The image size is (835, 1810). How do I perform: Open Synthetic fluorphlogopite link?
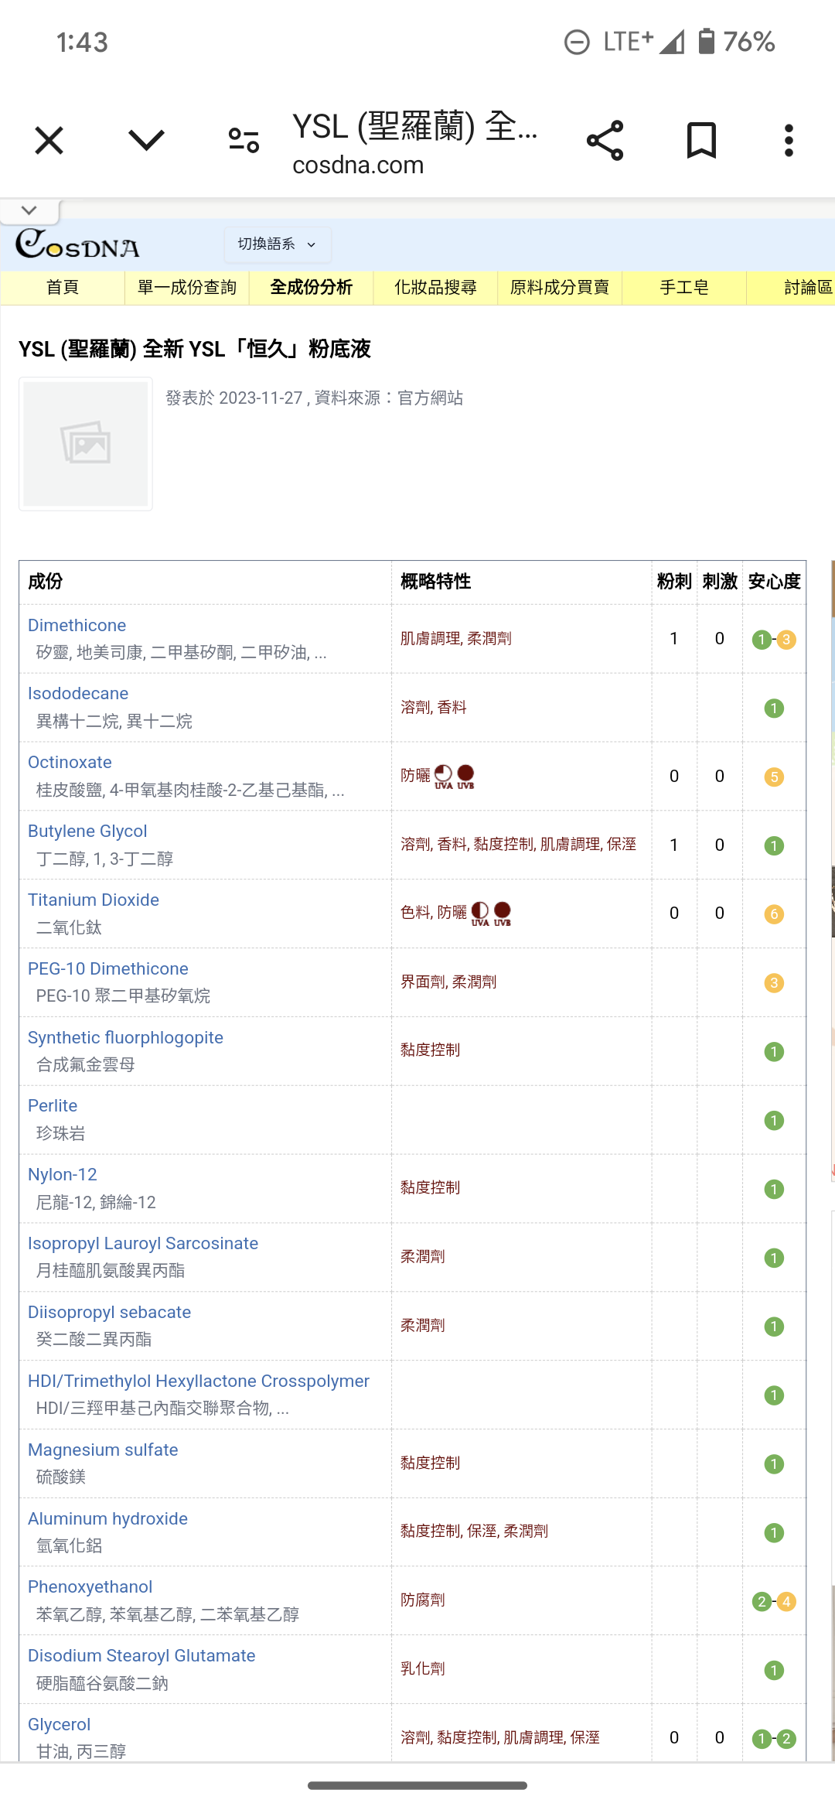pos(125,1038)
